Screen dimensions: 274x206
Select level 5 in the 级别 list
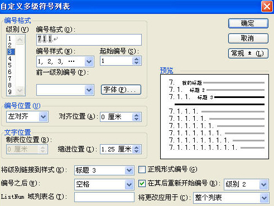[10, 65]
